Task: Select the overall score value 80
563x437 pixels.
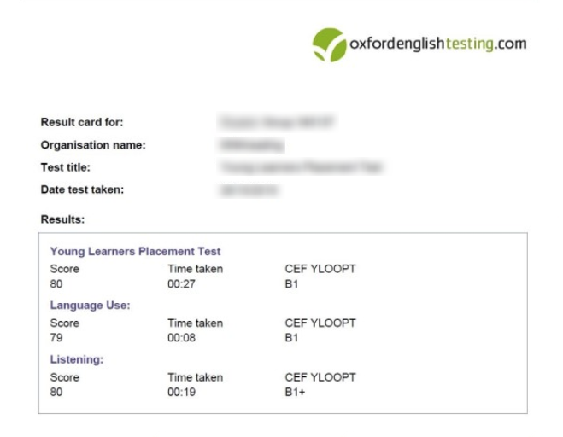Action: 56,284
